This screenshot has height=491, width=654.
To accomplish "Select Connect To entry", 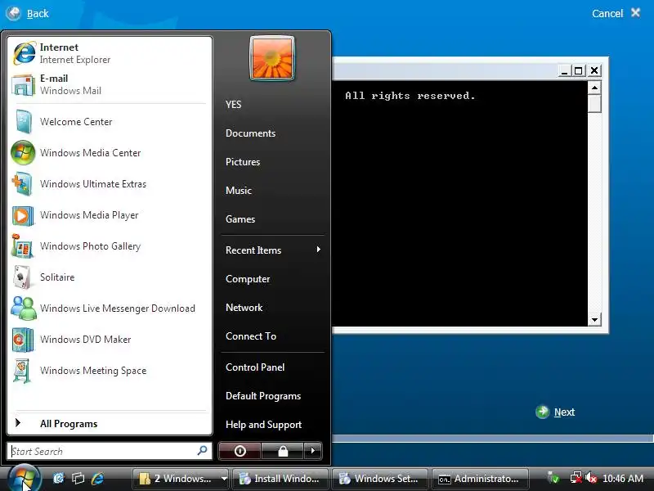I will 251,336.
